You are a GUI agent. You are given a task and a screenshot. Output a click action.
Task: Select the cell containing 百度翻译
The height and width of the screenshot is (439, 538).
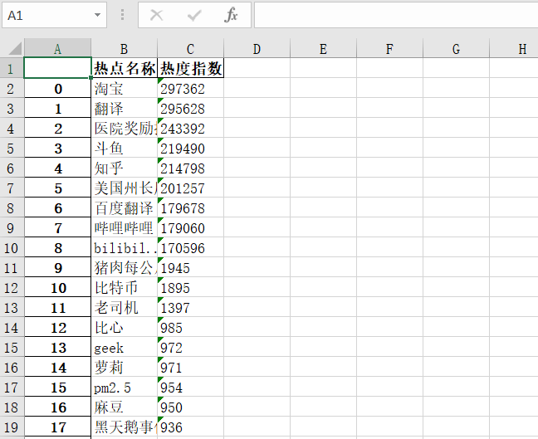click(x=125, y=207)
